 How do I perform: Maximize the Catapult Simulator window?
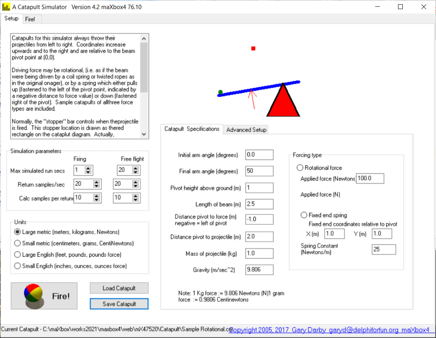pos(400,7)
